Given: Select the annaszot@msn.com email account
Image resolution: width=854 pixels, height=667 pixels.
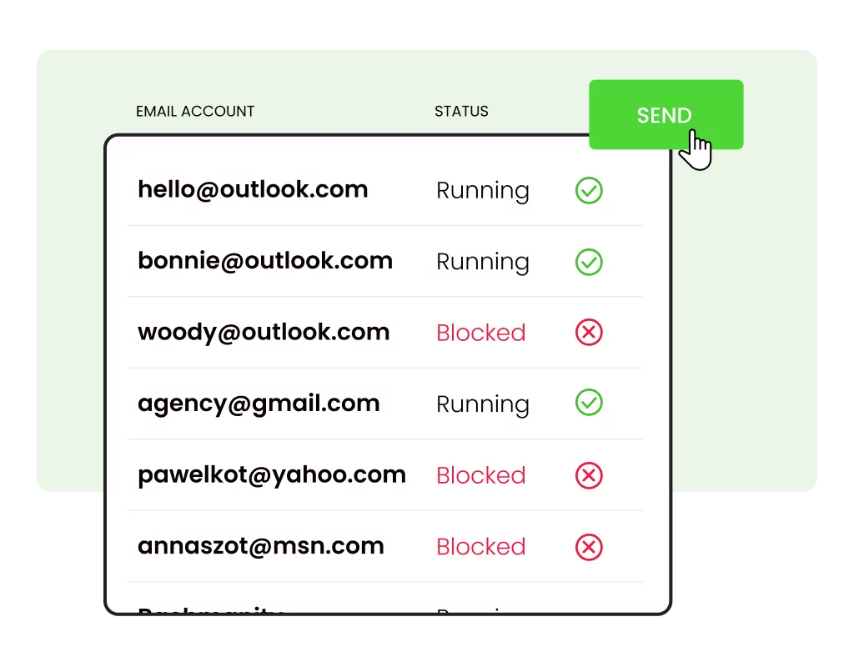Looking at the screenshot, I should coord(261,547).
